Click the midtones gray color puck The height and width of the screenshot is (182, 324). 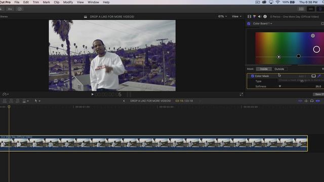point(313,36)
